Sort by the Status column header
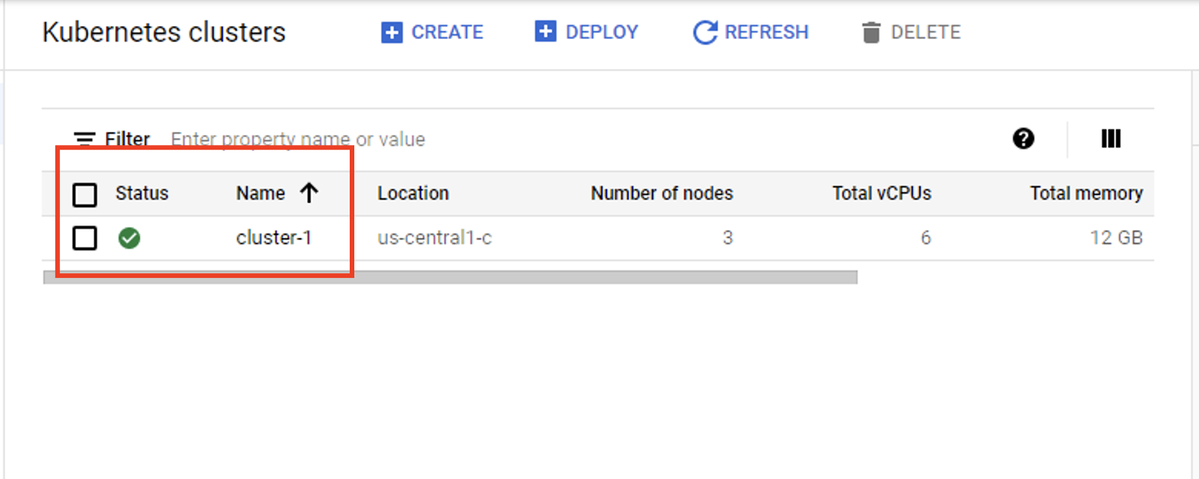Viewport: 1199px width, 479px height. tap(141, 193)
